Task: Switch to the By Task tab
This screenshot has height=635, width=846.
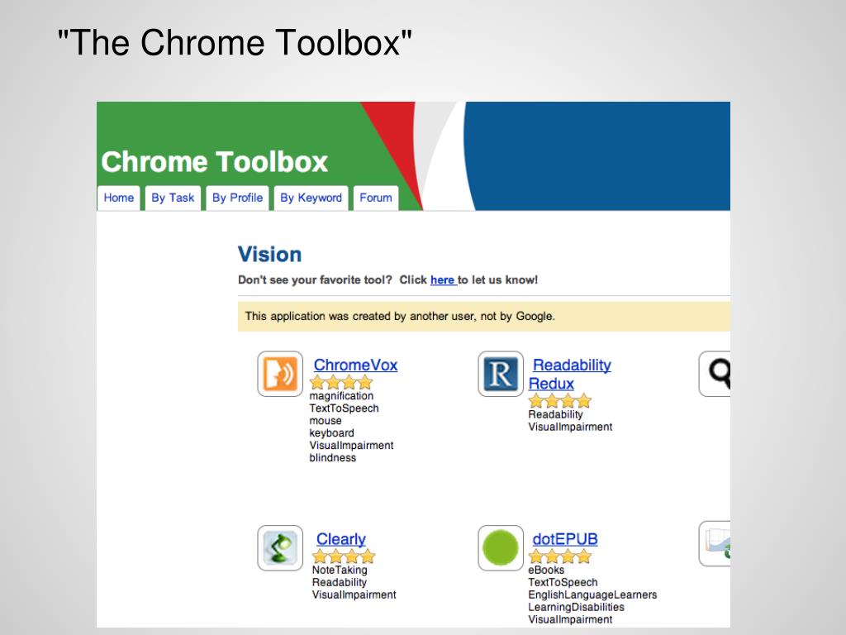Action: coord(173,198)
